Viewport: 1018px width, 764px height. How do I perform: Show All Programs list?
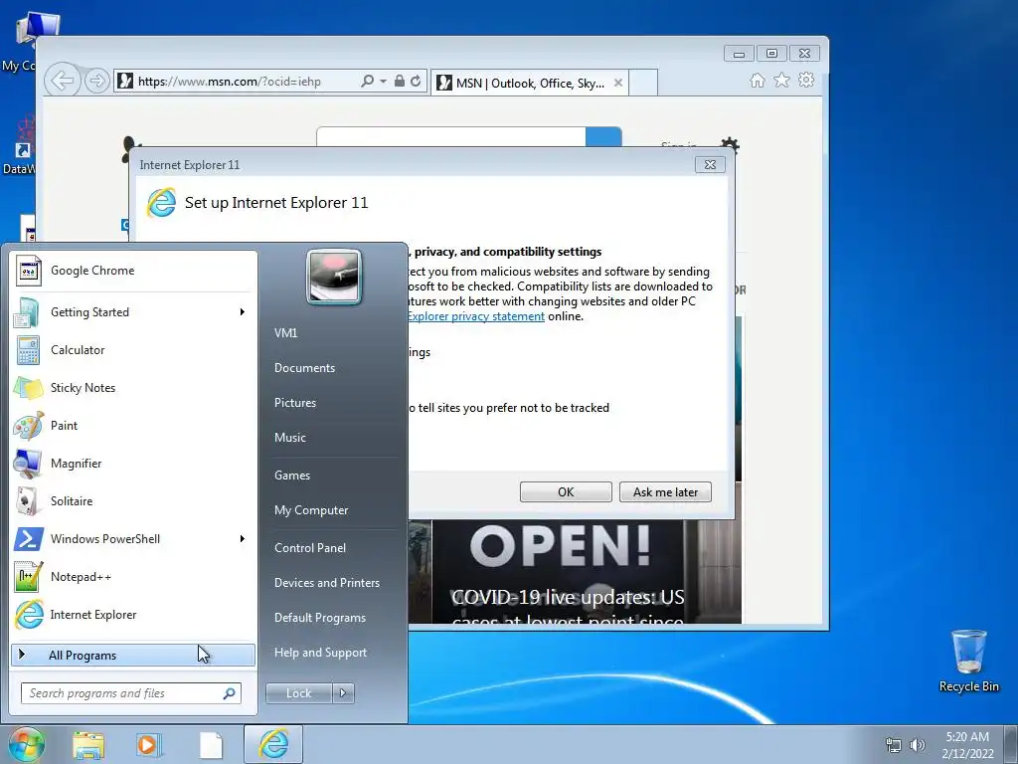click(133, 655)
